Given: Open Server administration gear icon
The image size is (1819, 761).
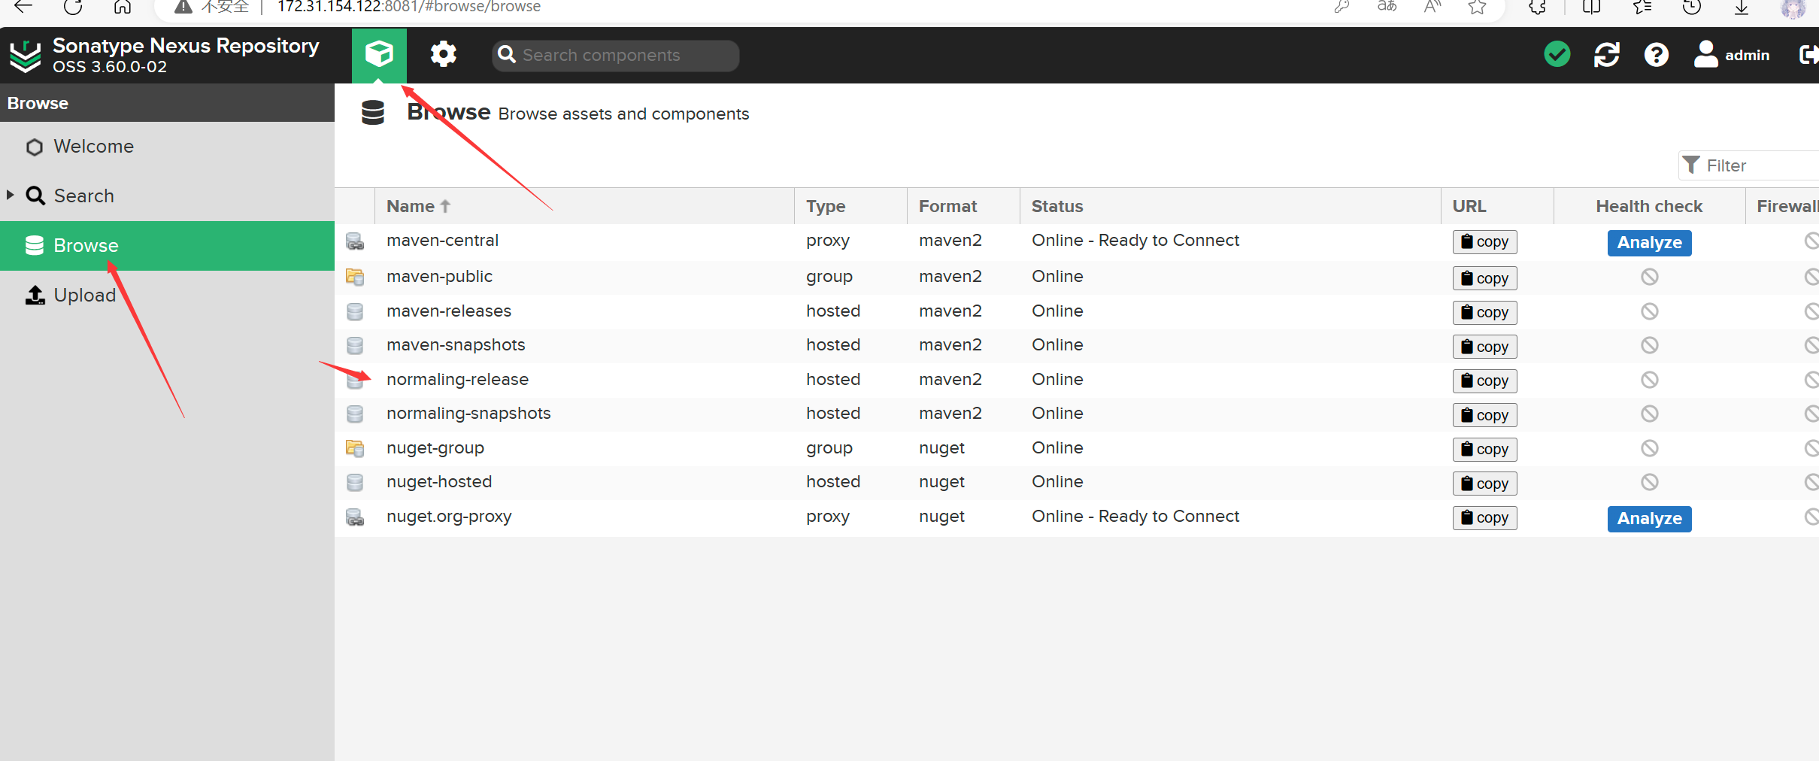Looking at the screenshot, I should (443, 55).
